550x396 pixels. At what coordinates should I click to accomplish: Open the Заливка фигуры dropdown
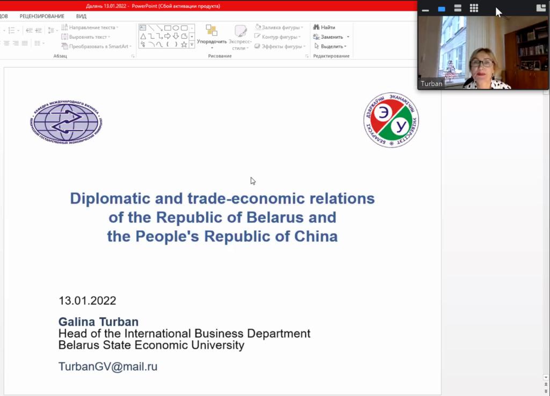pos(278,27)
